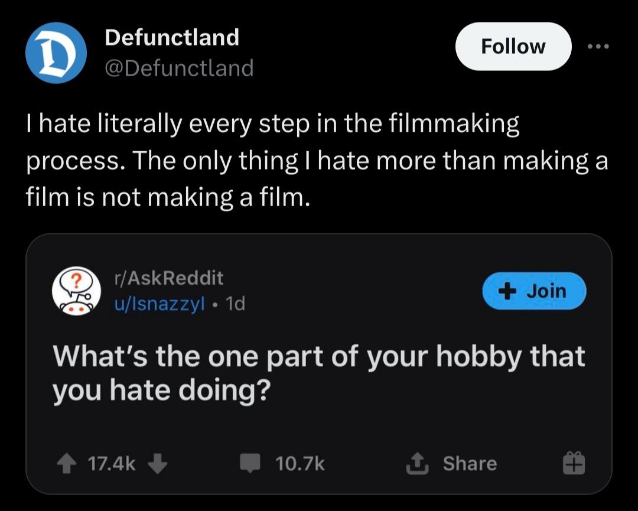Click the plus icon on Join button
Viewport: 638px width, 511px height.
click(x=505, y=291)
